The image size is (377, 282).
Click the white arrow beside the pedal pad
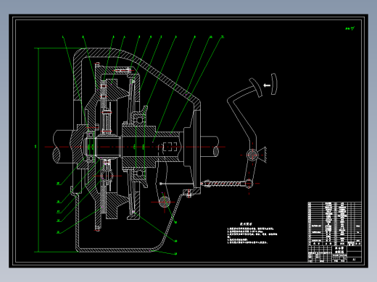(x=267, y=85)
